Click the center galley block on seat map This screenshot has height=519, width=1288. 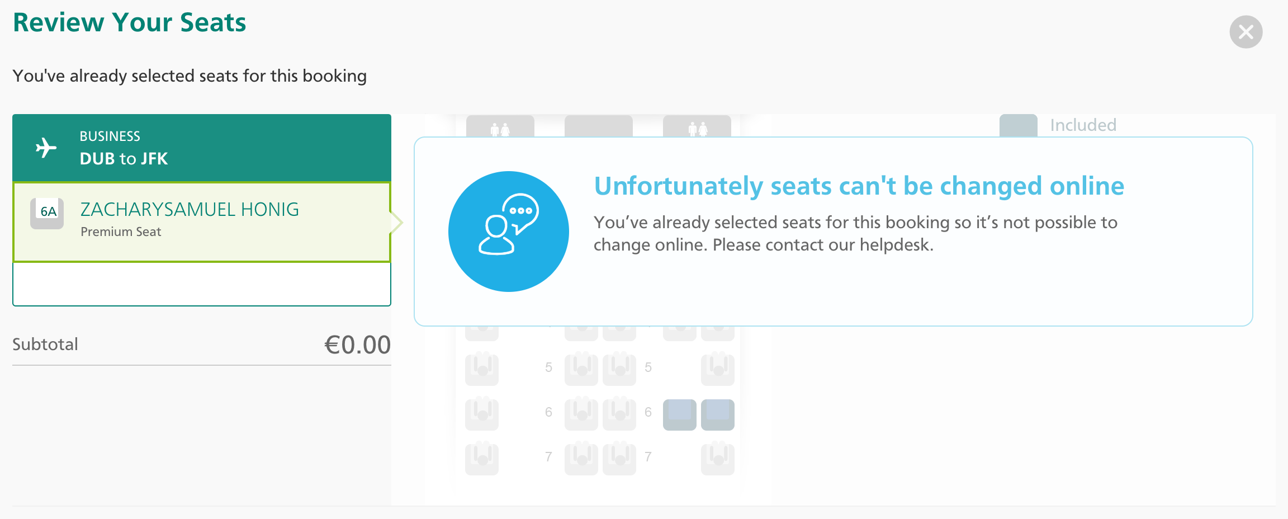click(598, 126)
